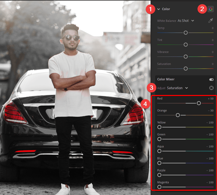The height and width of the screenshot is (195, 217).
Task: Click the Saturation slider handle
Action: click(x=185, y=68)
